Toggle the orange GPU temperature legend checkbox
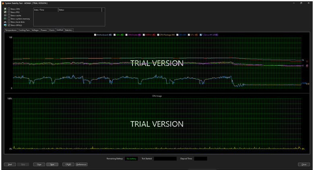314x170 pixels. (x=189, y=35)
